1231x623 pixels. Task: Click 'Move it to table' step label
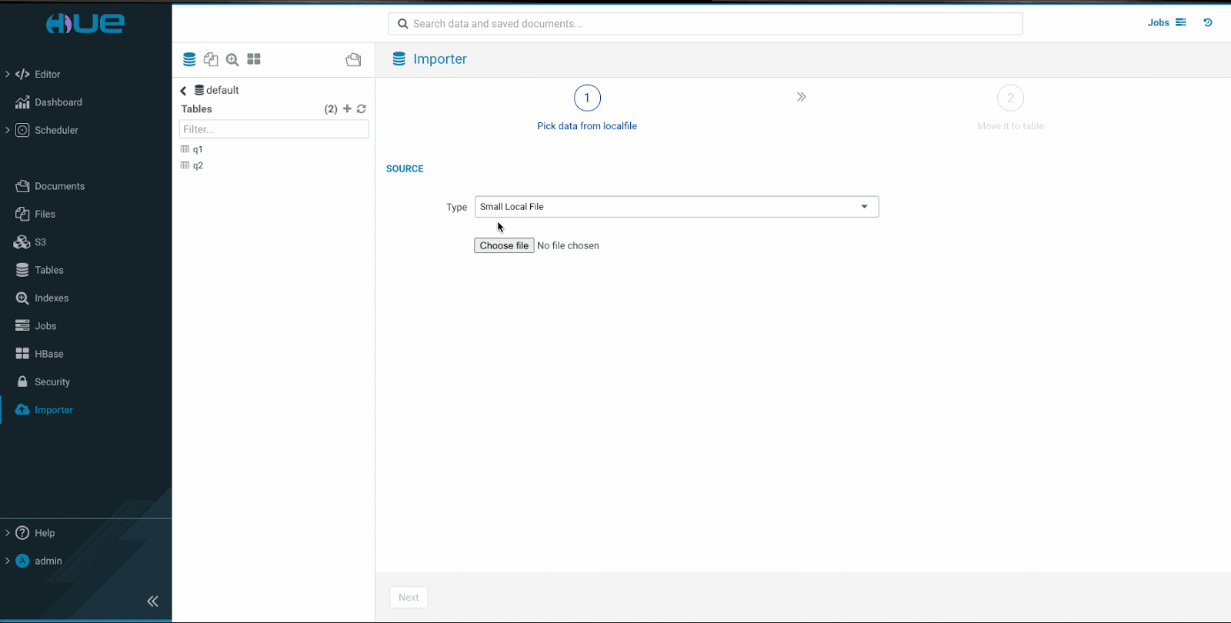[x=1010, y=126]
